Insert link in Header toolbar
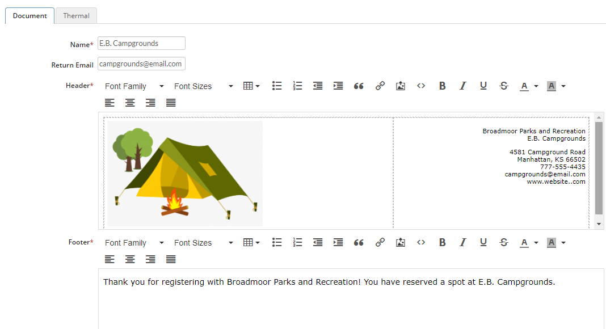 click(380, 86)
